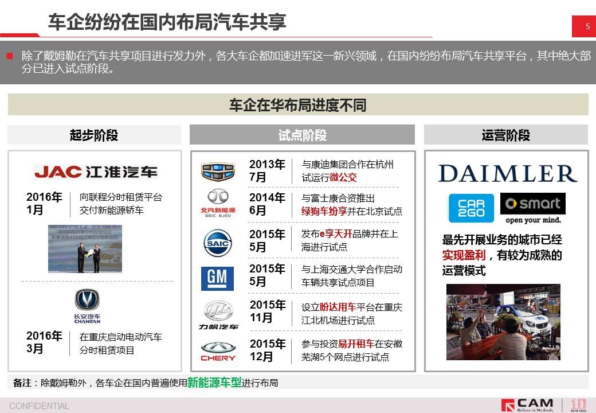Image resolution: width=596 pixels, height=413 pixels.
Task: Click the 备注 note label
Action: pyautogui.click(x=22, y=383)
